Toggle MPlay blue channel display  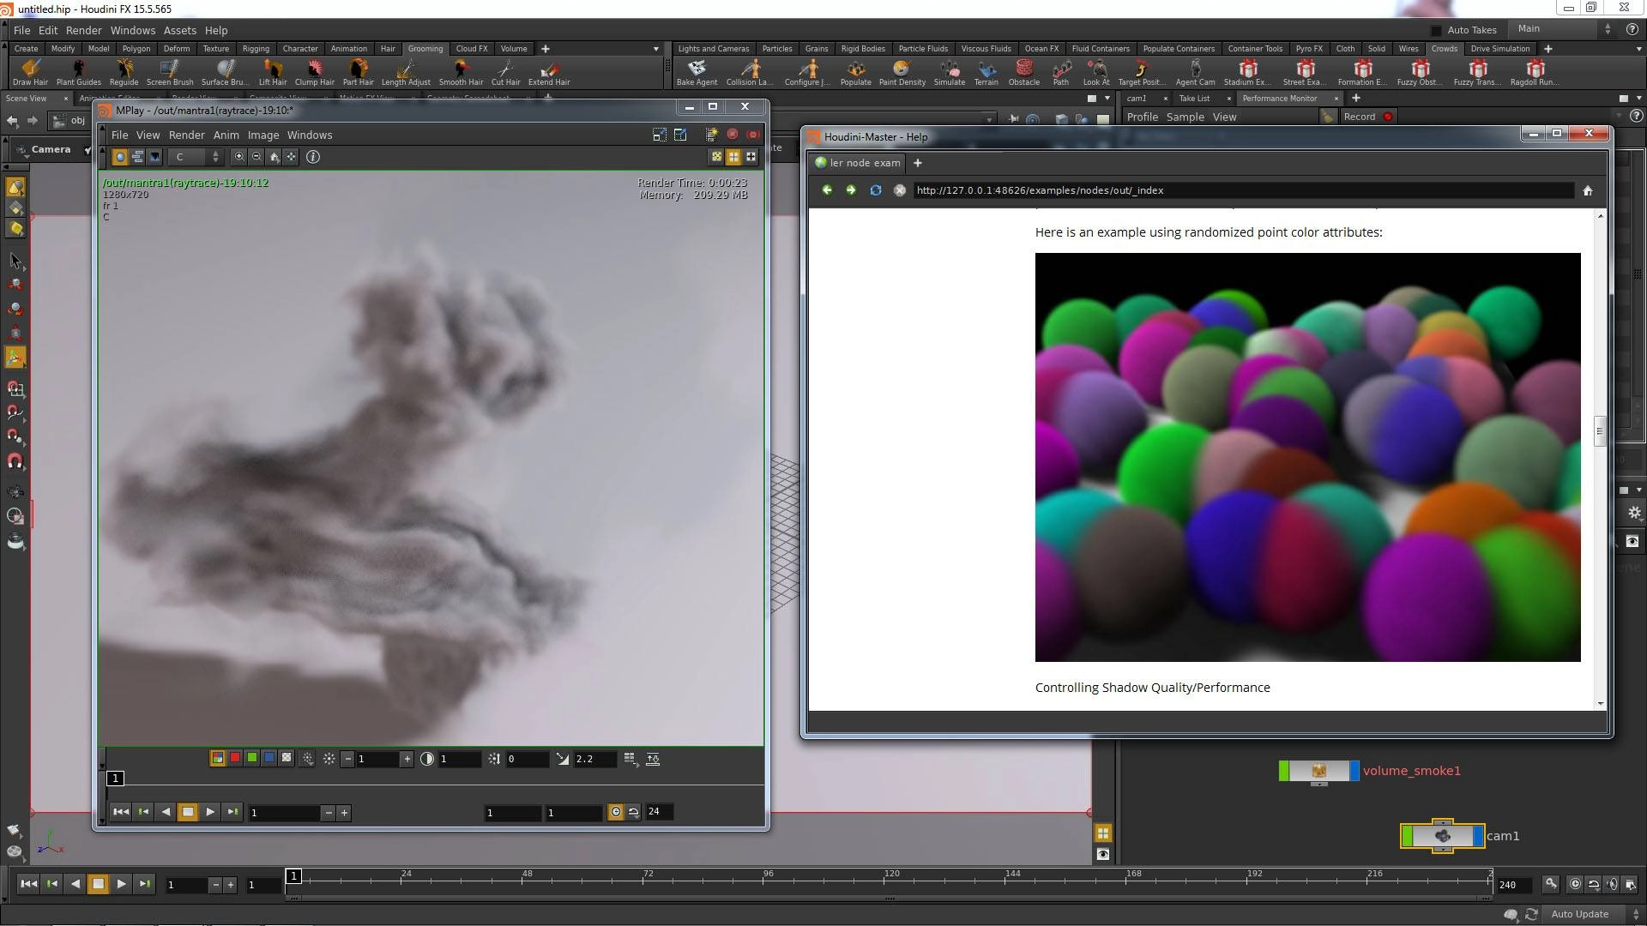coord(269,758)
